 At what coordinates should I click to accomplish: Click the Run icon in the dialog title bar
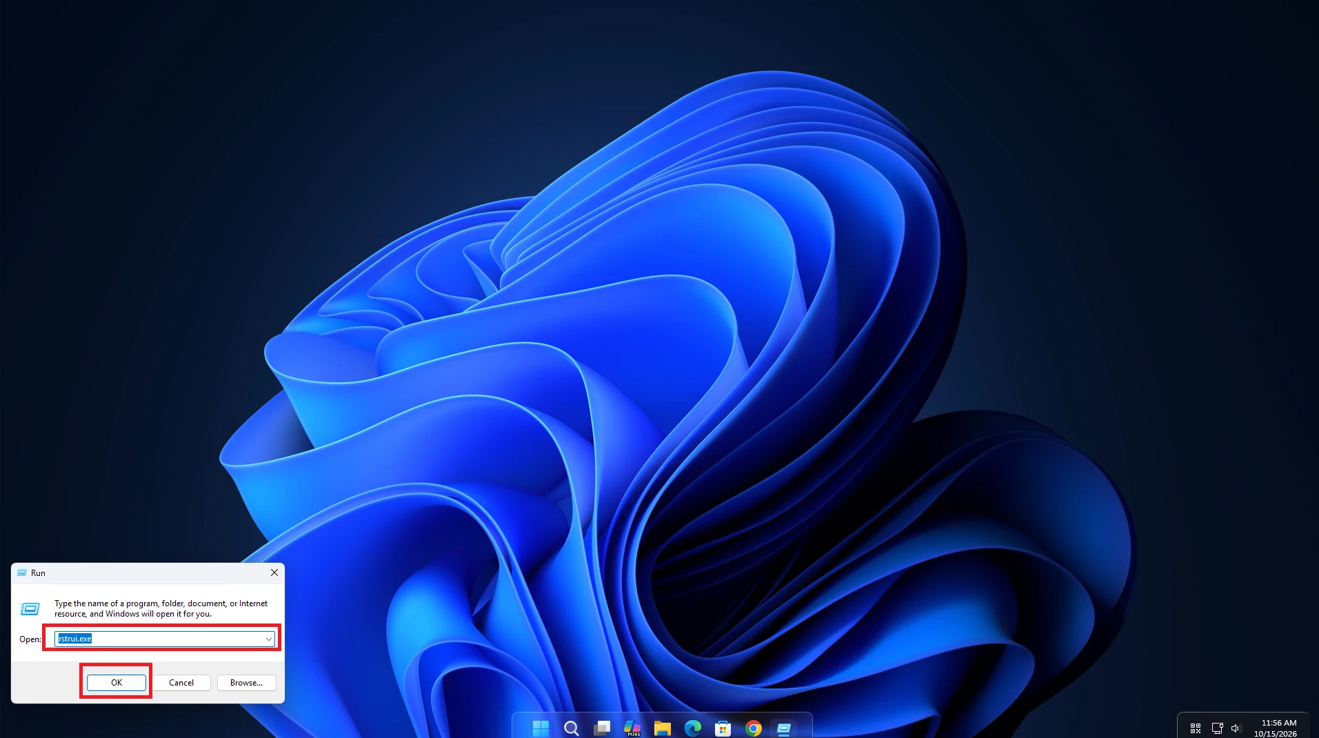pos(22,572)
